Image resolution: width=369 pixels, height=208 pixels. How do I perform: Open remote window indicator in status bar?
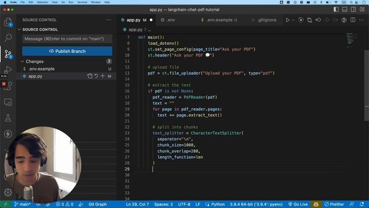click(5, 204)
